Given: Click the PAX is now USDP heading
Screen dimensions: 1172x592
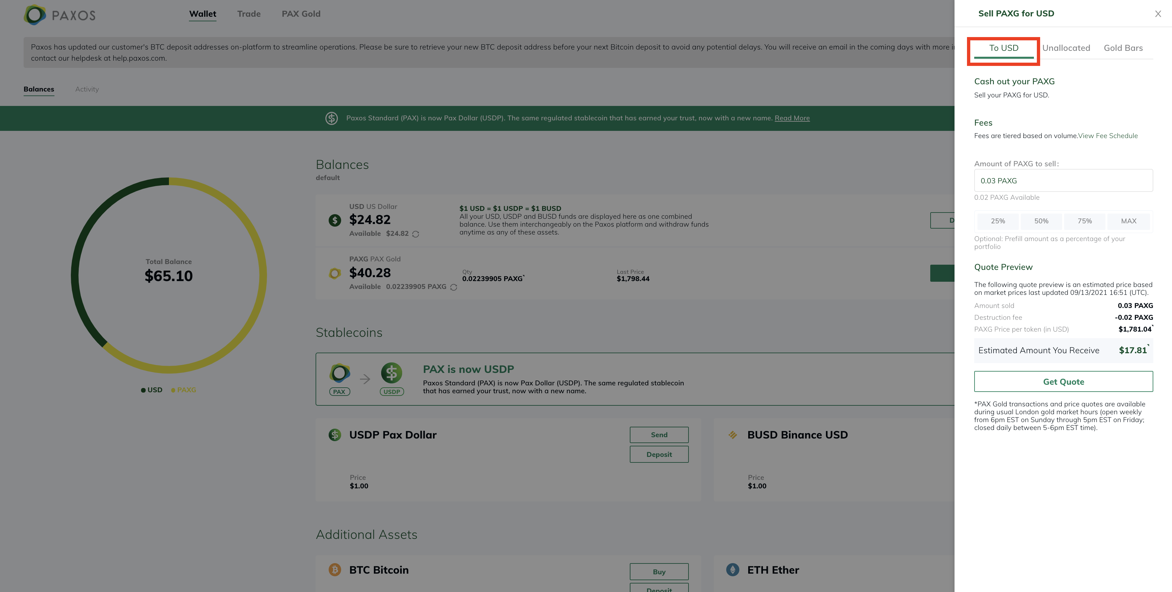Looking at the screenshot, I should tap(469, 370).
